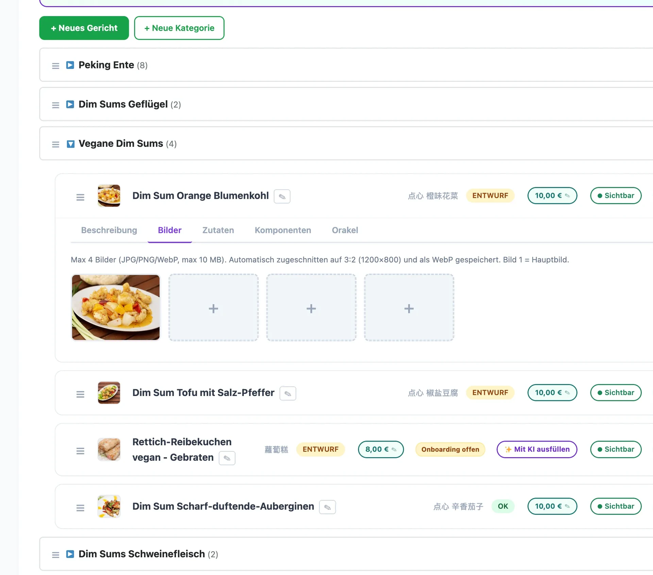Click drag handle for Rettich-Reibekuchen dish
This screenshot has width=653, height=575.
(80, 451)
